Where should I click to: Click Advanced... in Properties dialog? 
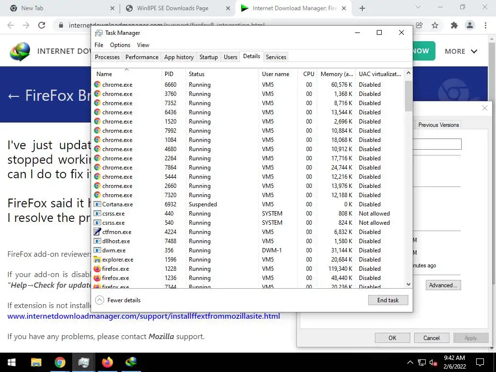click(x=443, y=285)
